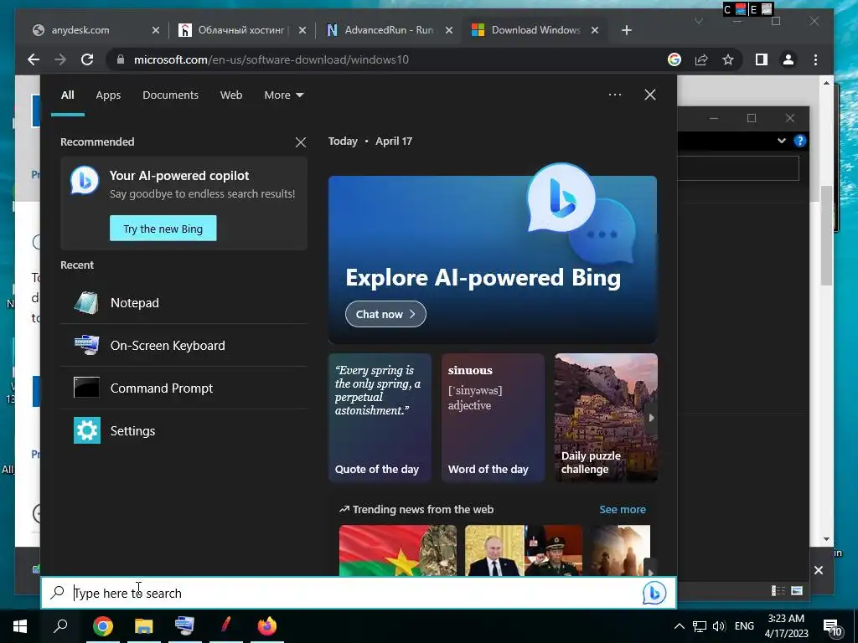The image size is (858, 643).
Task: Open the Daily puzzle challenge card
Action: point(607,418)
